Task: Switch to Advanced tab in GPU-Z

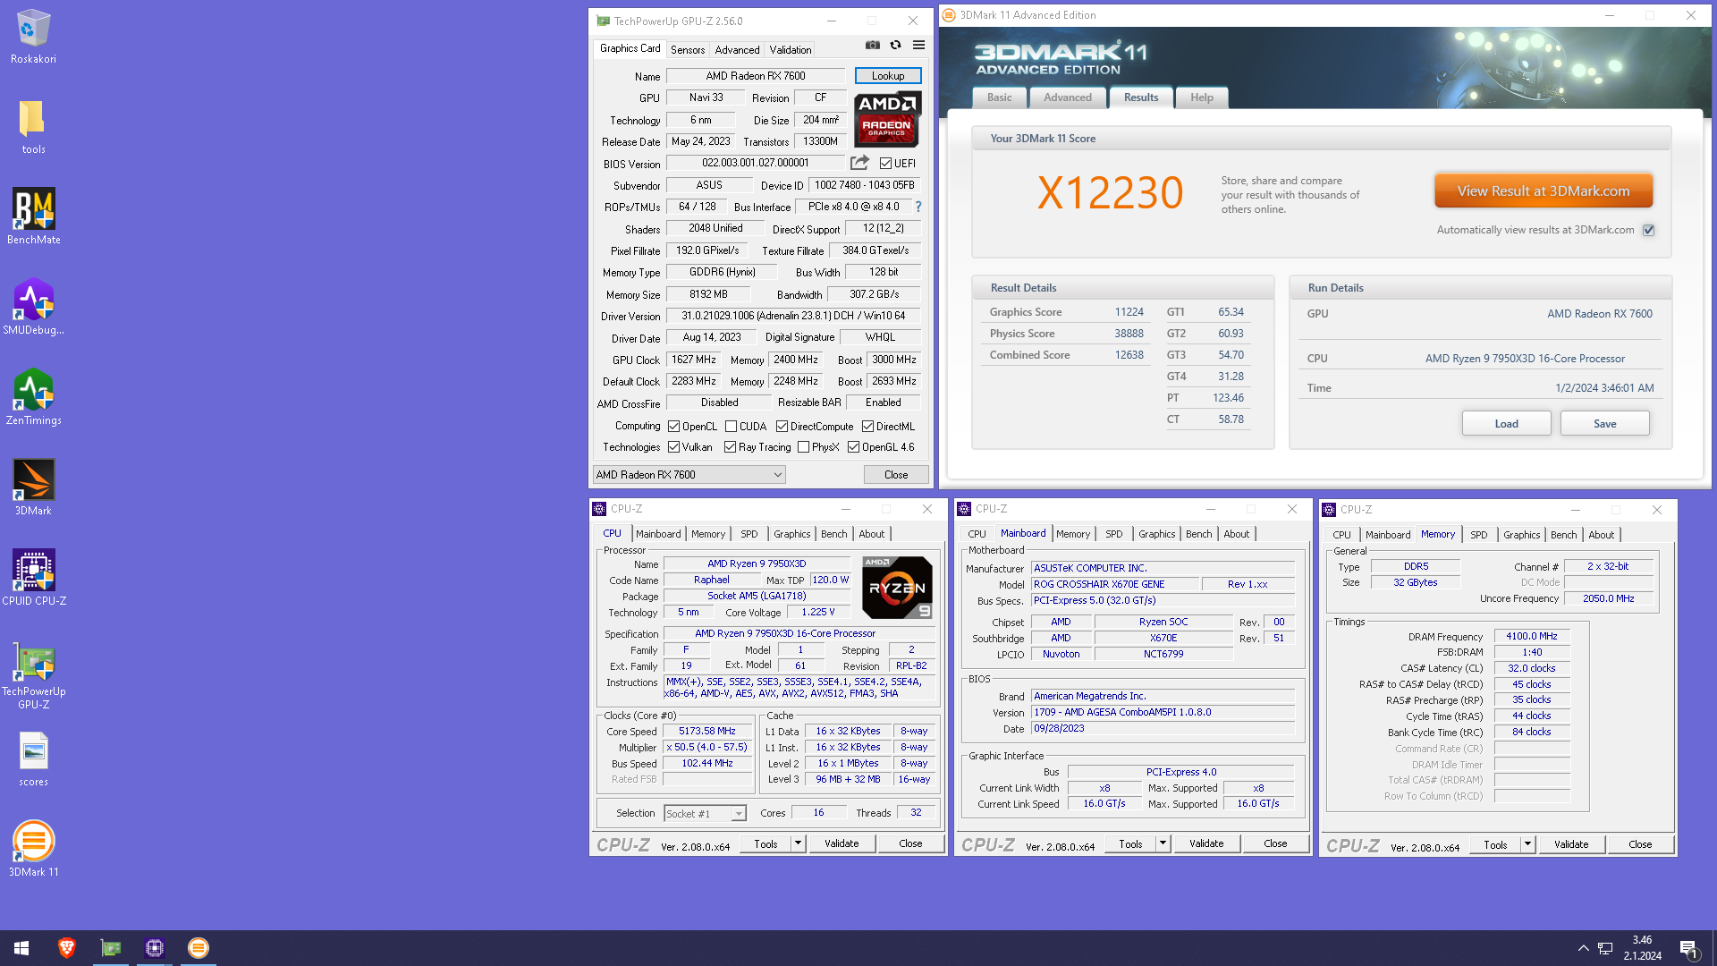Action: pyautogui.click(x=737, y=50)
